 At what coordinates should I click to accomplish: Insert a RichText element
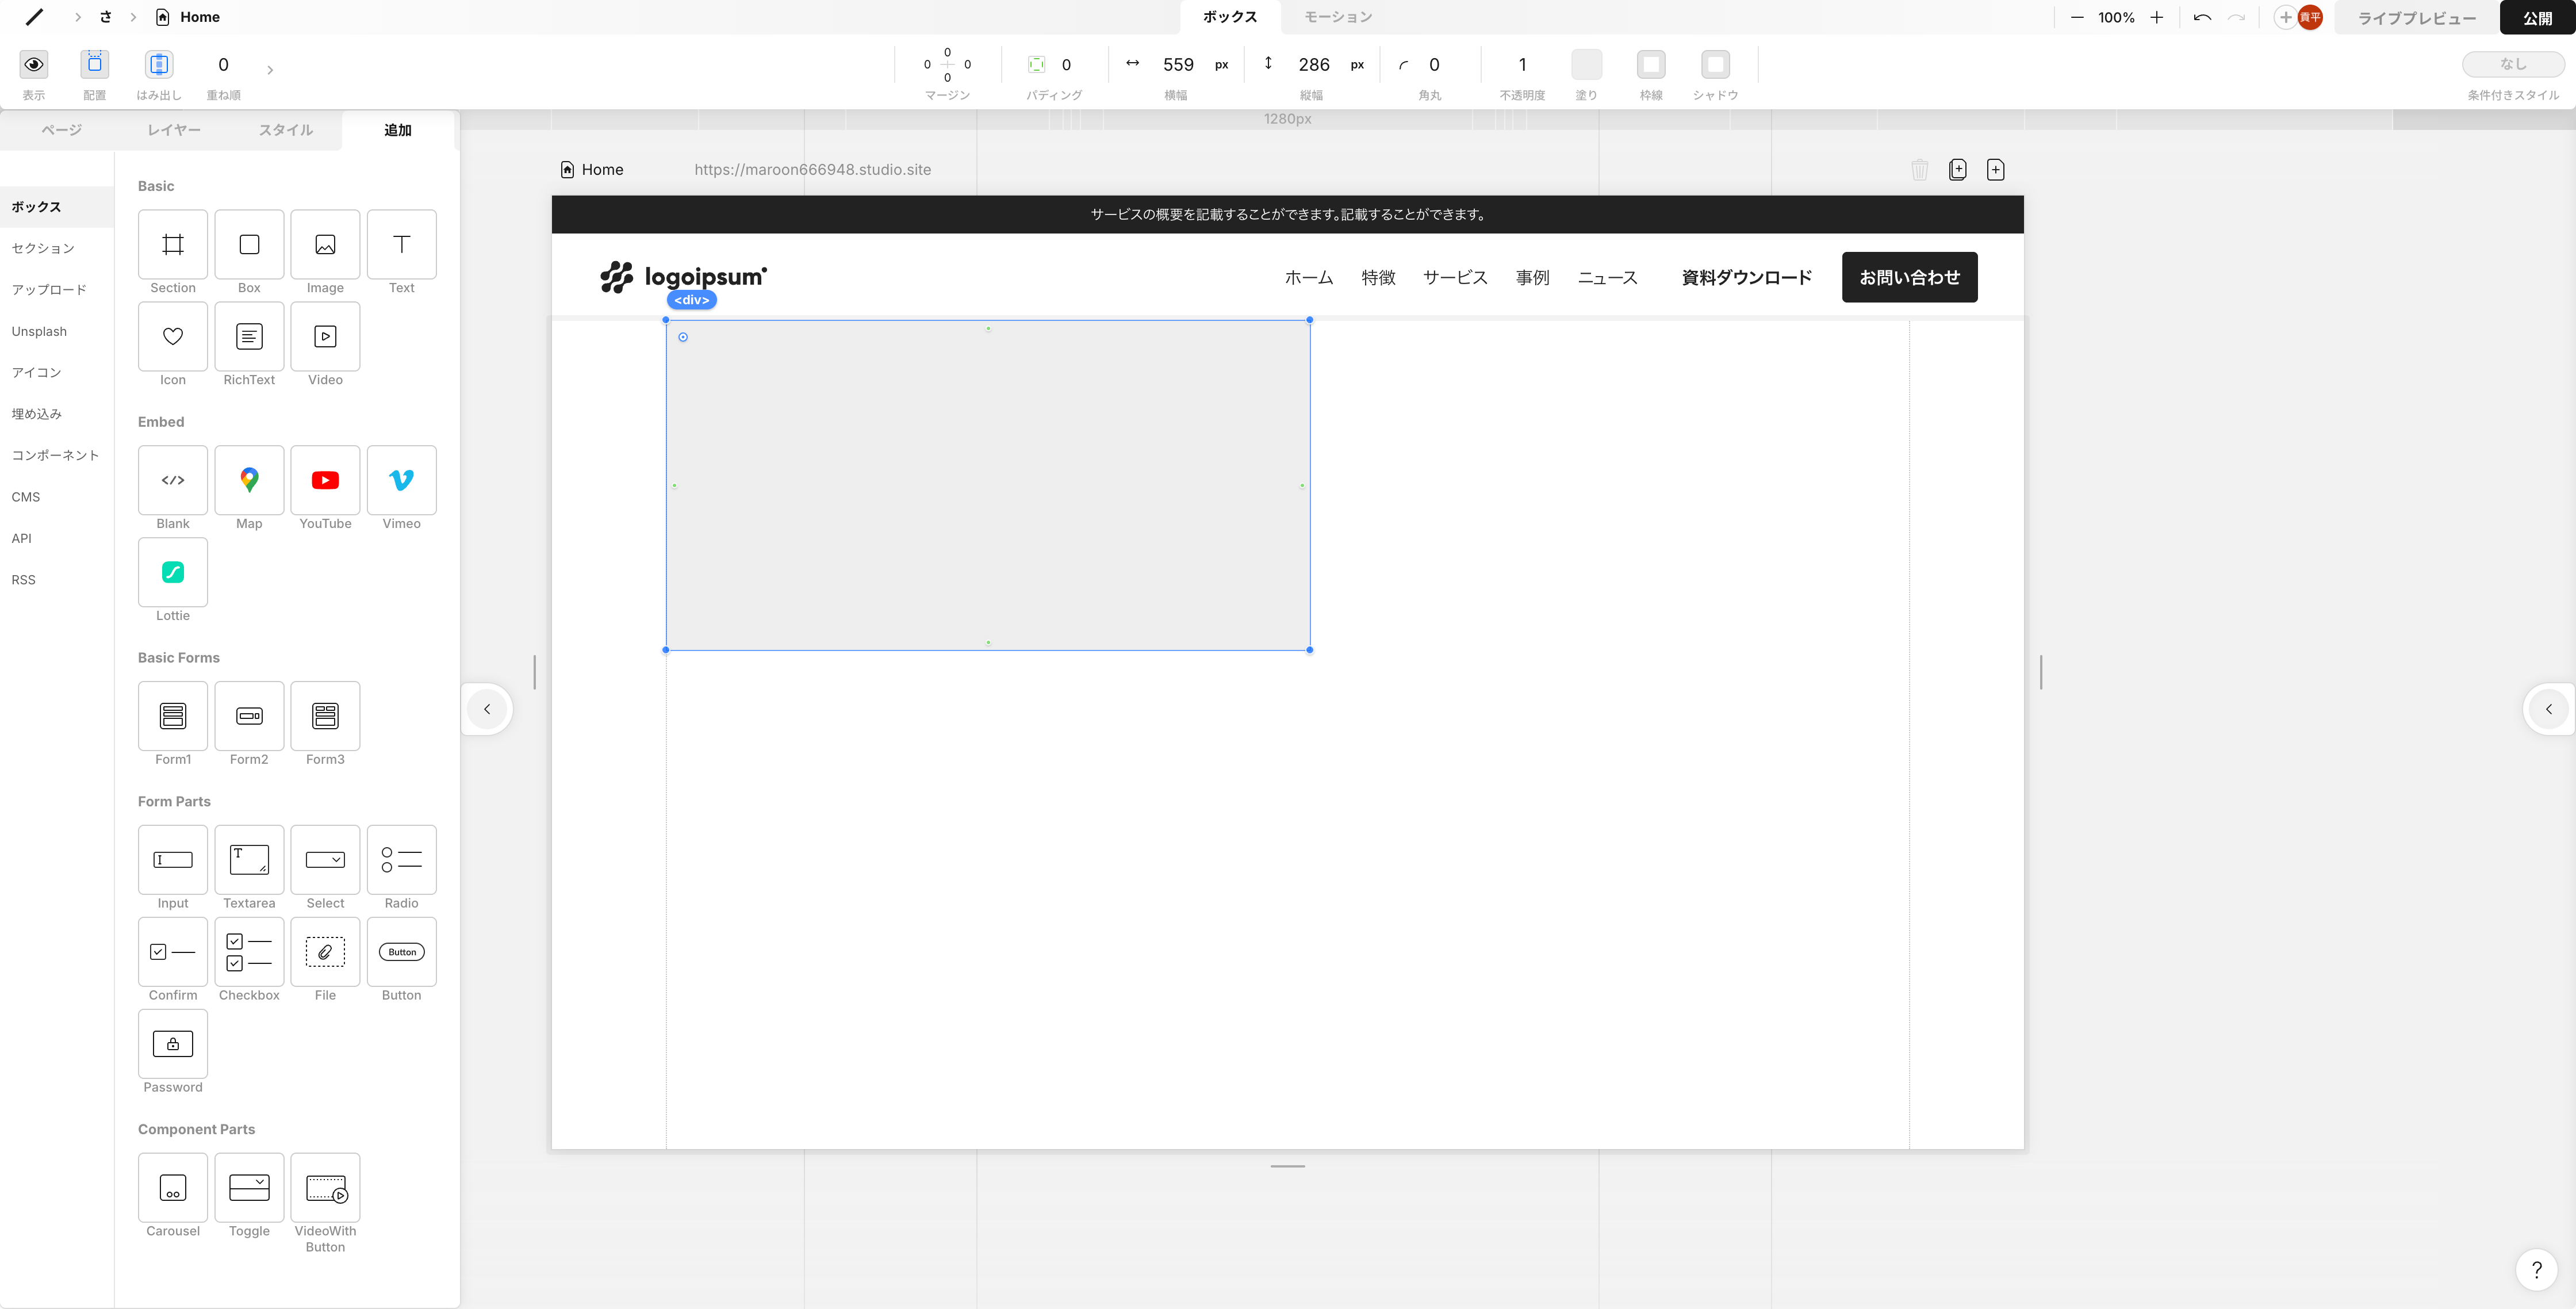249,336
